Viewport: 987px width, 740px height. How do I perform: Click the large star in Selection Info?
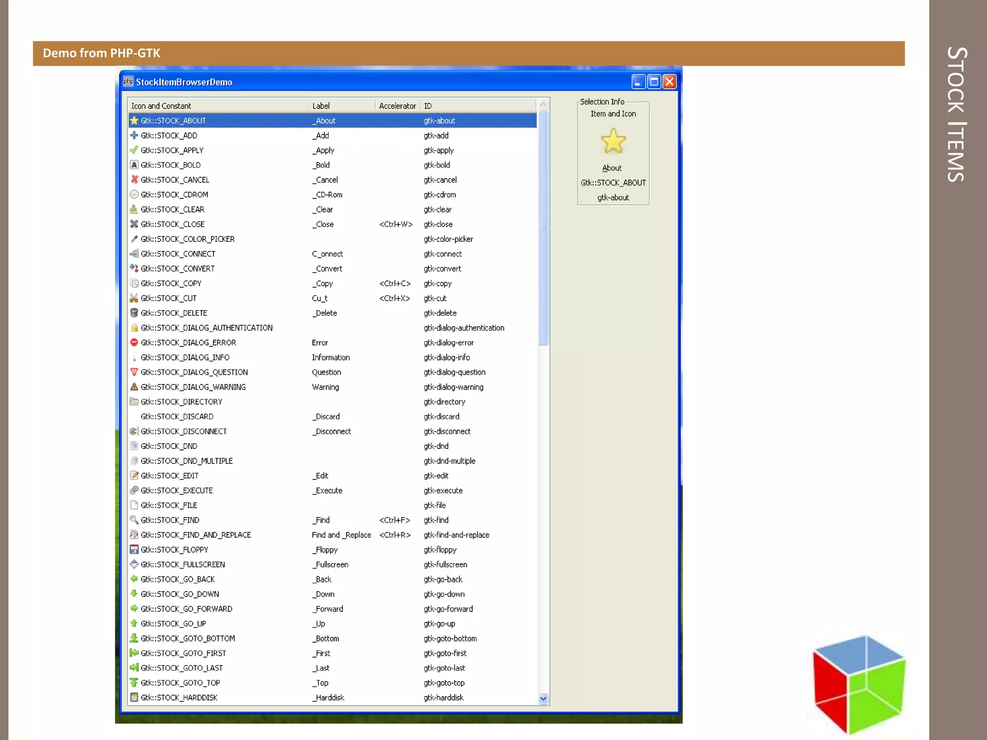(613, 141)
